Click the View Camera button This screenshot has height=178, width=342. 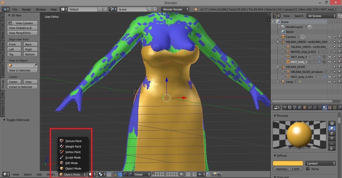tap(22, 23)
